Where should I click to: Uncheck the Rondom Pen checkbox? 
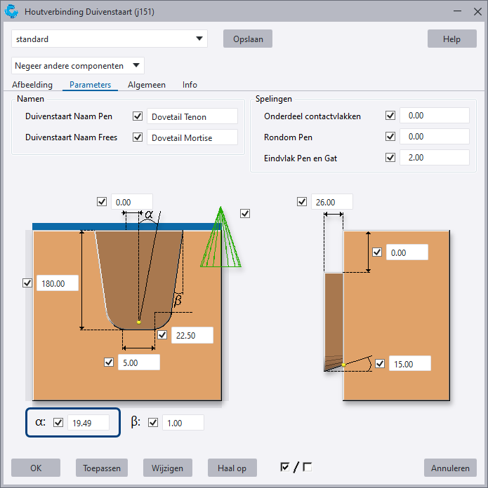click(x=390, y=137)
